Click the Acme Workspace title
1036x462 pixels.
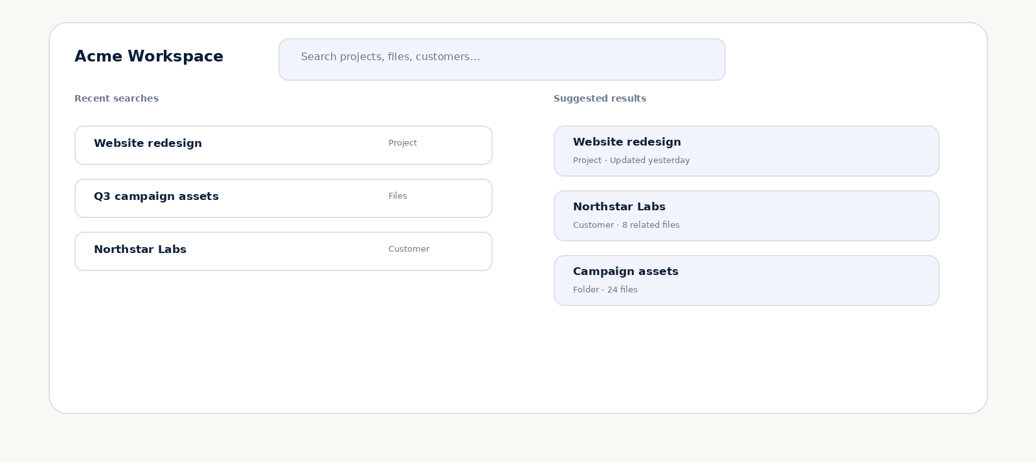point(149,56)
